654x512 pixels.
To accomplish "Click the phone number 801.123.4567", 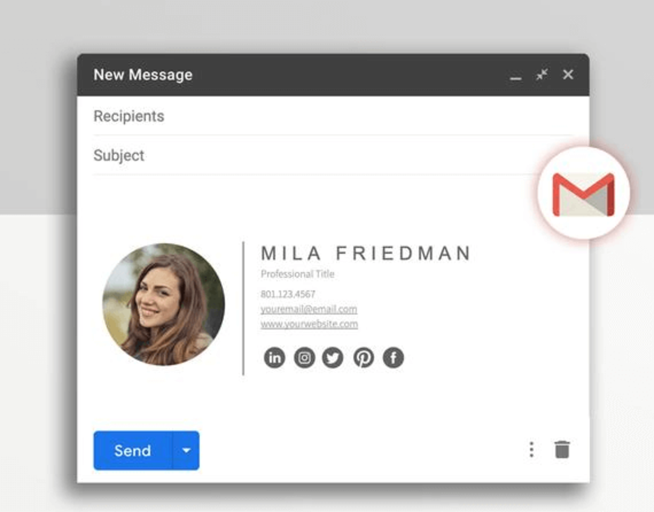I will point(288,294).
